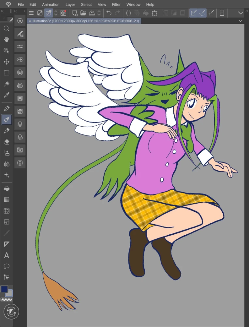The height and width of the screenshot is (327, 249).
Task: Toggle Snap to Grid
Action: point(211,13)
